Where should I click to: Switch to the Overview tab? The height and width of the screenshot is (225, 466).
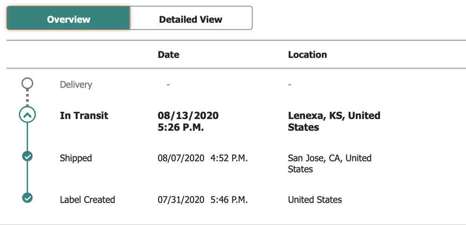point(69,19)
